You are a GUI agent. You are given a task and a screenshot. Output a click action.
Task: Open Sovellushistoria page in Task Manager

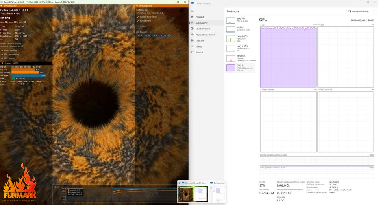[x=207, y=29]
